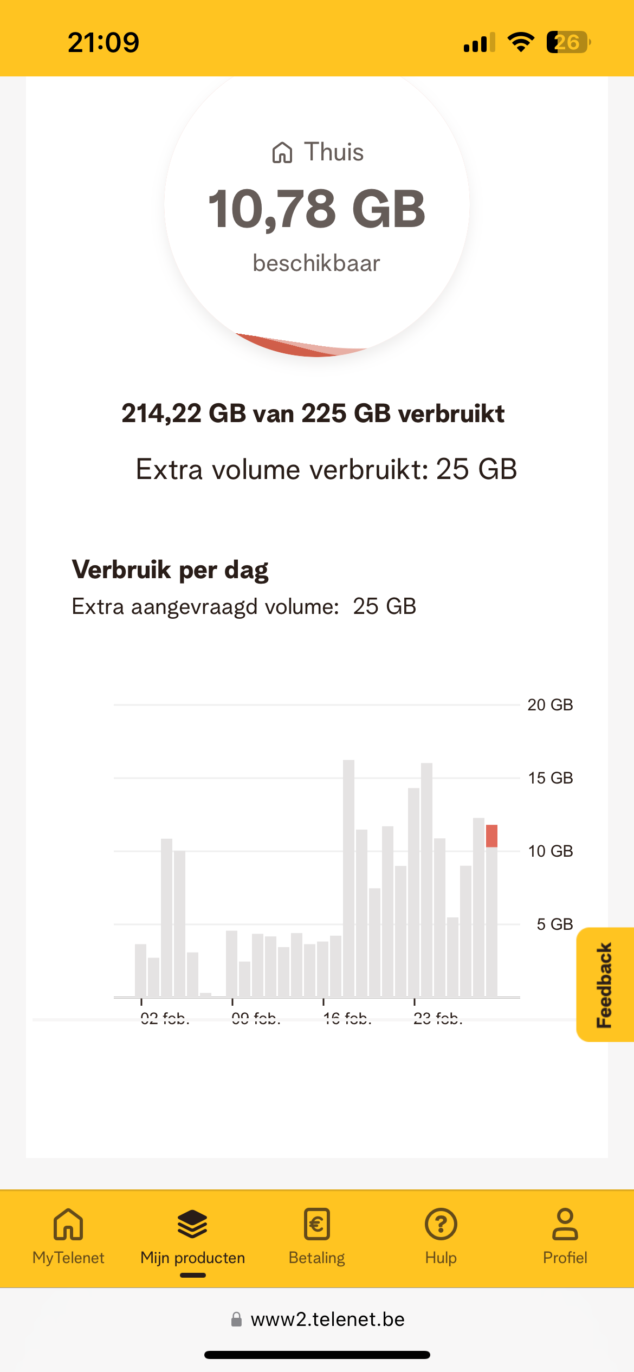The height and width of the screenshot is (1372, 634).
Task: Open the Betaling euro icon
Action: click(x=317, y=1224)
